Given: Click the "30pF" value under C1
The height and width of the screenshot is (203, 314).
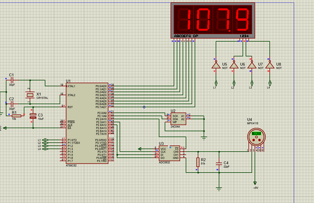Looking at the screenshot, I should click(x=12, y=85).
